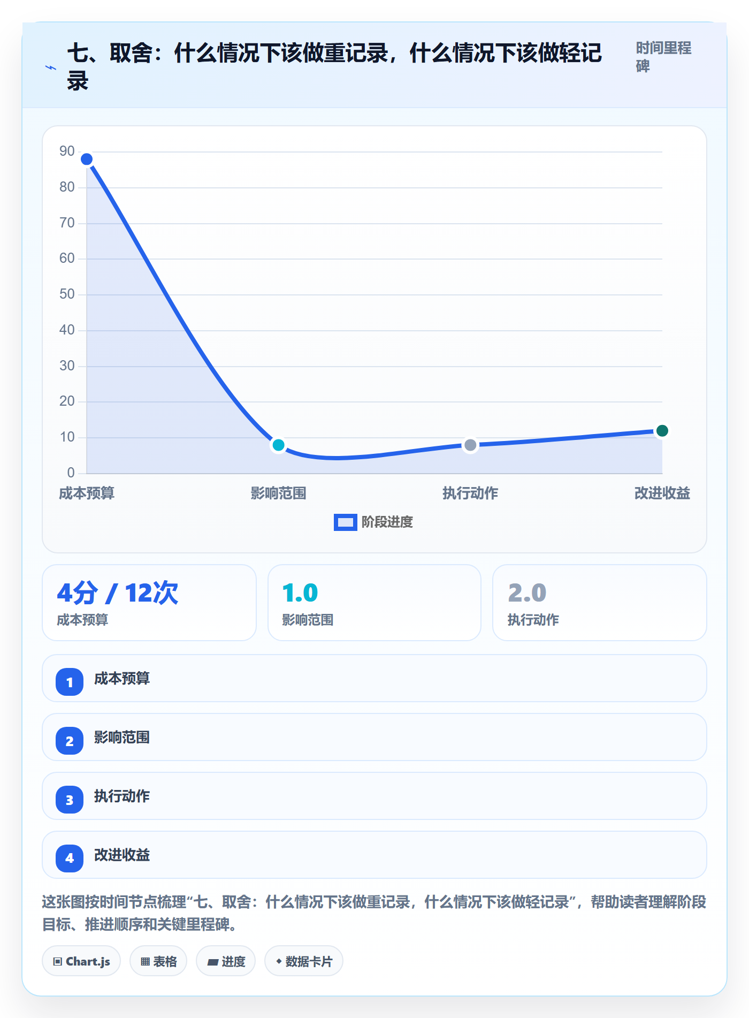This screenshot has height=1018, width=749.
Task: Click step number 4 badge
Action: point(70,859)
